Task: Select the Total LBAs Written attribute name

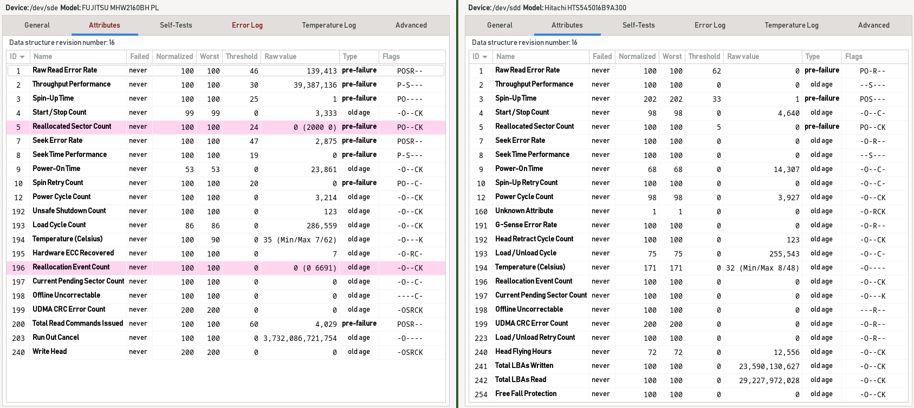Action: point(524,366)
